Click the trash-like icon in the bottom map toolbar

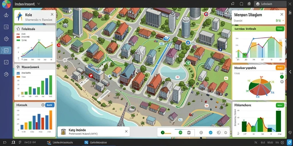coord(189,133)
